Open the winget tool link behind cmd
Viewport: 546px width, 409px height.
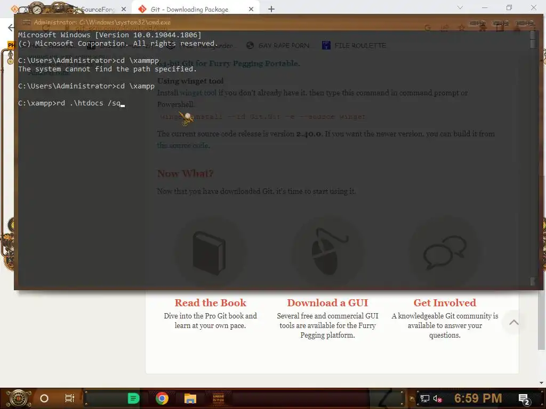point(198,93)
